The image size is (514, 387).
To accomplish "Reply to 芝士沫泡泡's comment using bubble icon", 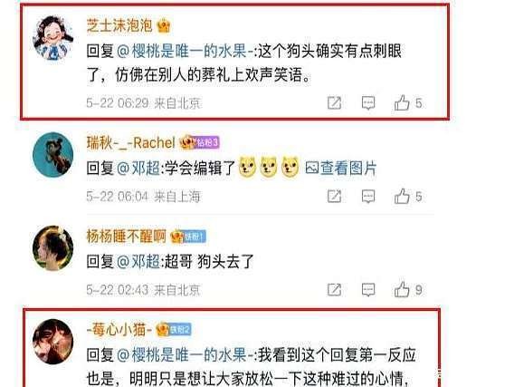I will pyautogui.click(x=368, y=103).
